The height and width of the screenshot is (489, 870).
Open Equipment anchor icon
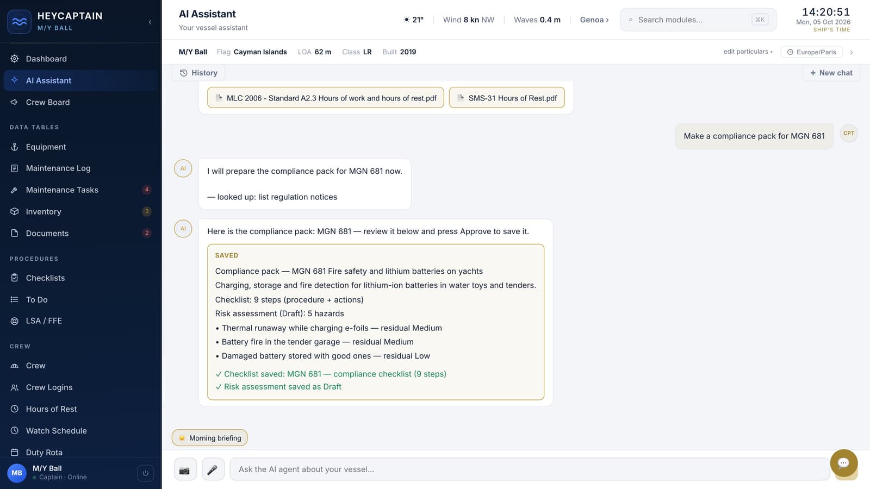click(x=15, y=147)
